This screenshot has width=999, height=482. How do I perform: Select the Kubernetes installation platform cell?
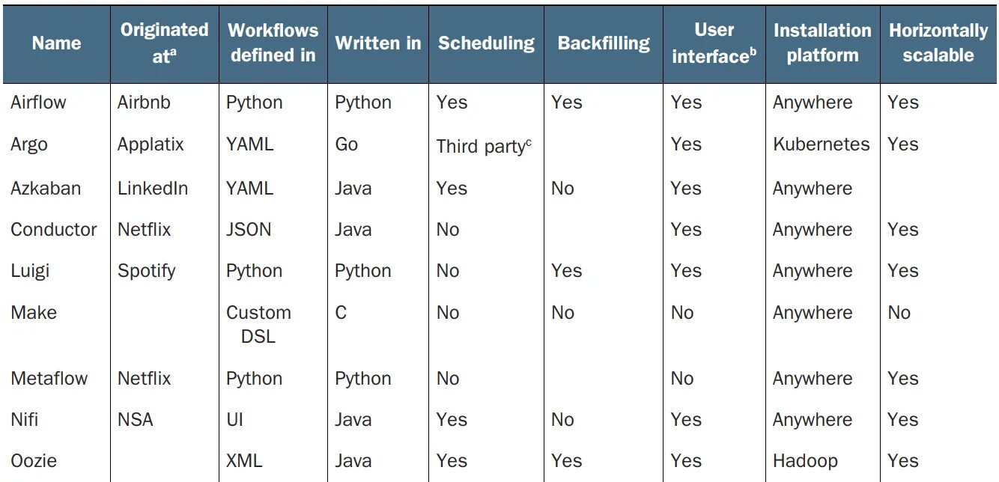tap(822, 144)
